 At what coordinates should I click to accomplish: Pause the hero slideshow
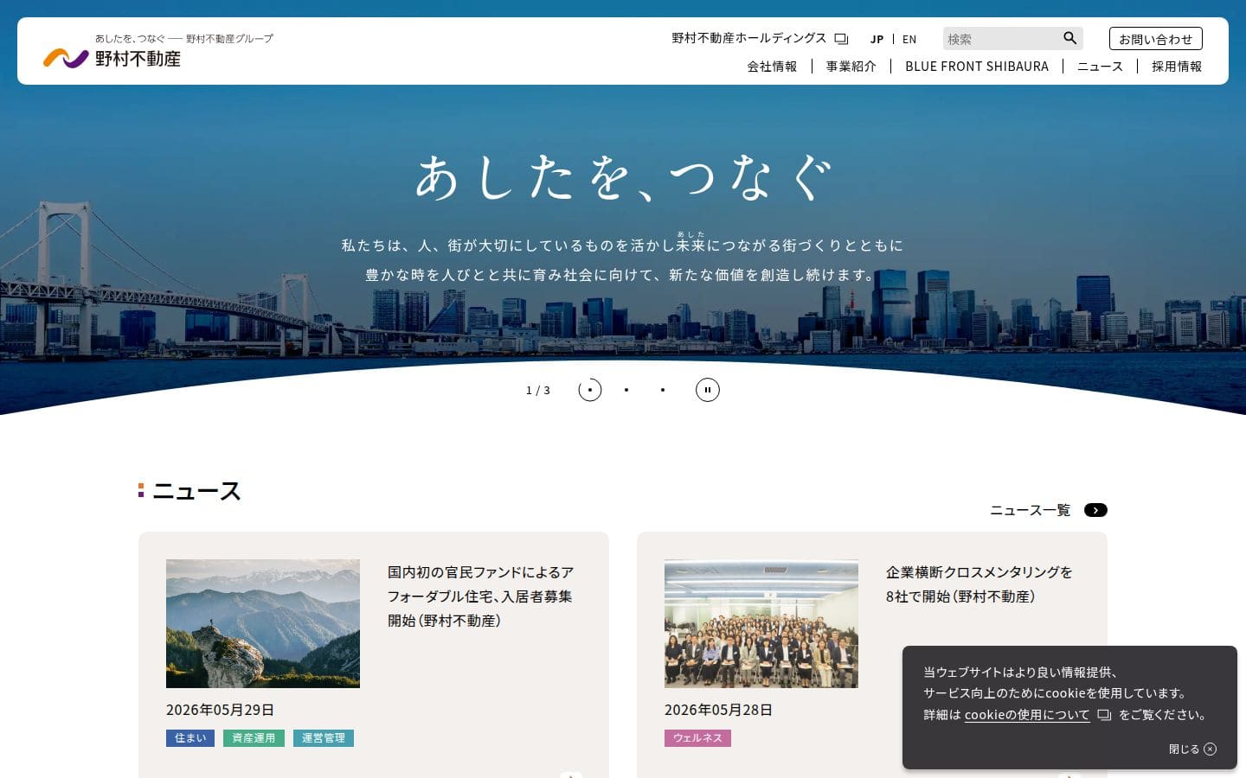707,390
